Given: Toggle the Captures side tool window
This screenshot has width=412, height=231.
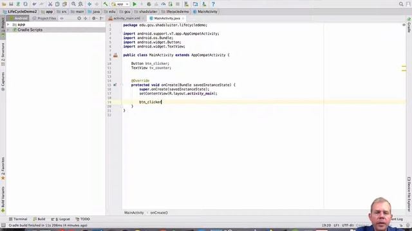Looking at the screenshot, I should point(3,81).
